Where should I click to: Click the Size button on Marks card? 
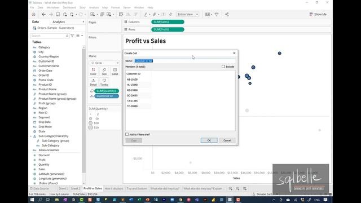[104, 72]
